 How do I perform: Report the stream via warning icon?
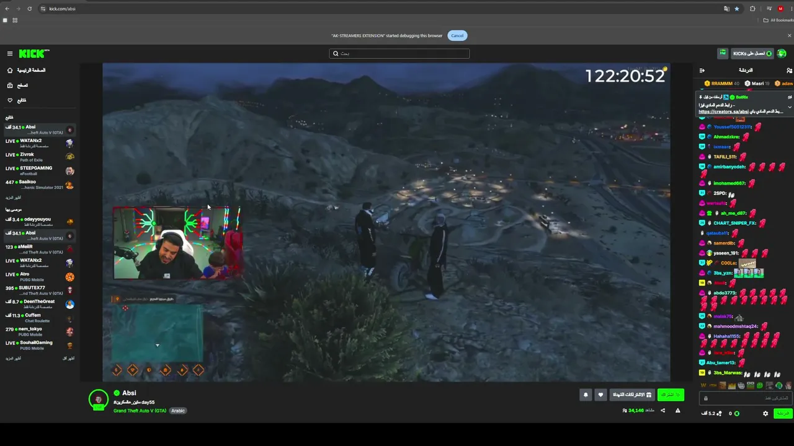pyautogui.click(x=677, y=411)
